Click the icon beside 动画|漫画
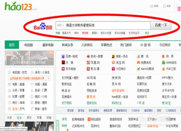This screenshot has width=181, height=131. (x=32, y=84)
